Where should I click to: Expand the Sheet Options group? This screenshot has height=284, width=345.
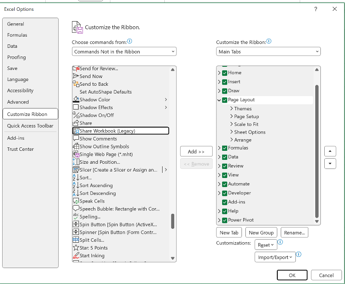click(x=232, y=132)
